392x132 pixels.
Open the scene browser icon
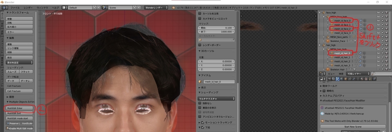pyautogui.click(x=105, y=7)
